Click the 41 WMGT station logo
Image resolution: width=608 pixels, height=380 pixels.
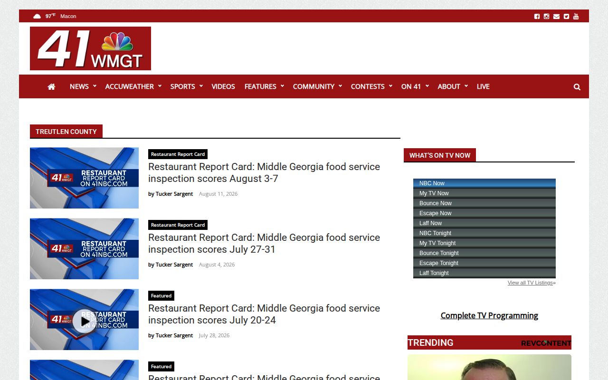coord(90,48)
